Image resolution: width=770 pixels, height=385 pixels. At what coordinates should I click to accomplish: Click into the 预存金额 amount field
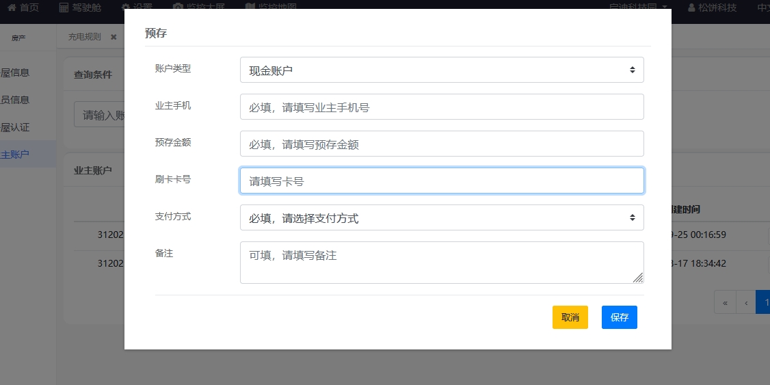(x=441, y=144)
